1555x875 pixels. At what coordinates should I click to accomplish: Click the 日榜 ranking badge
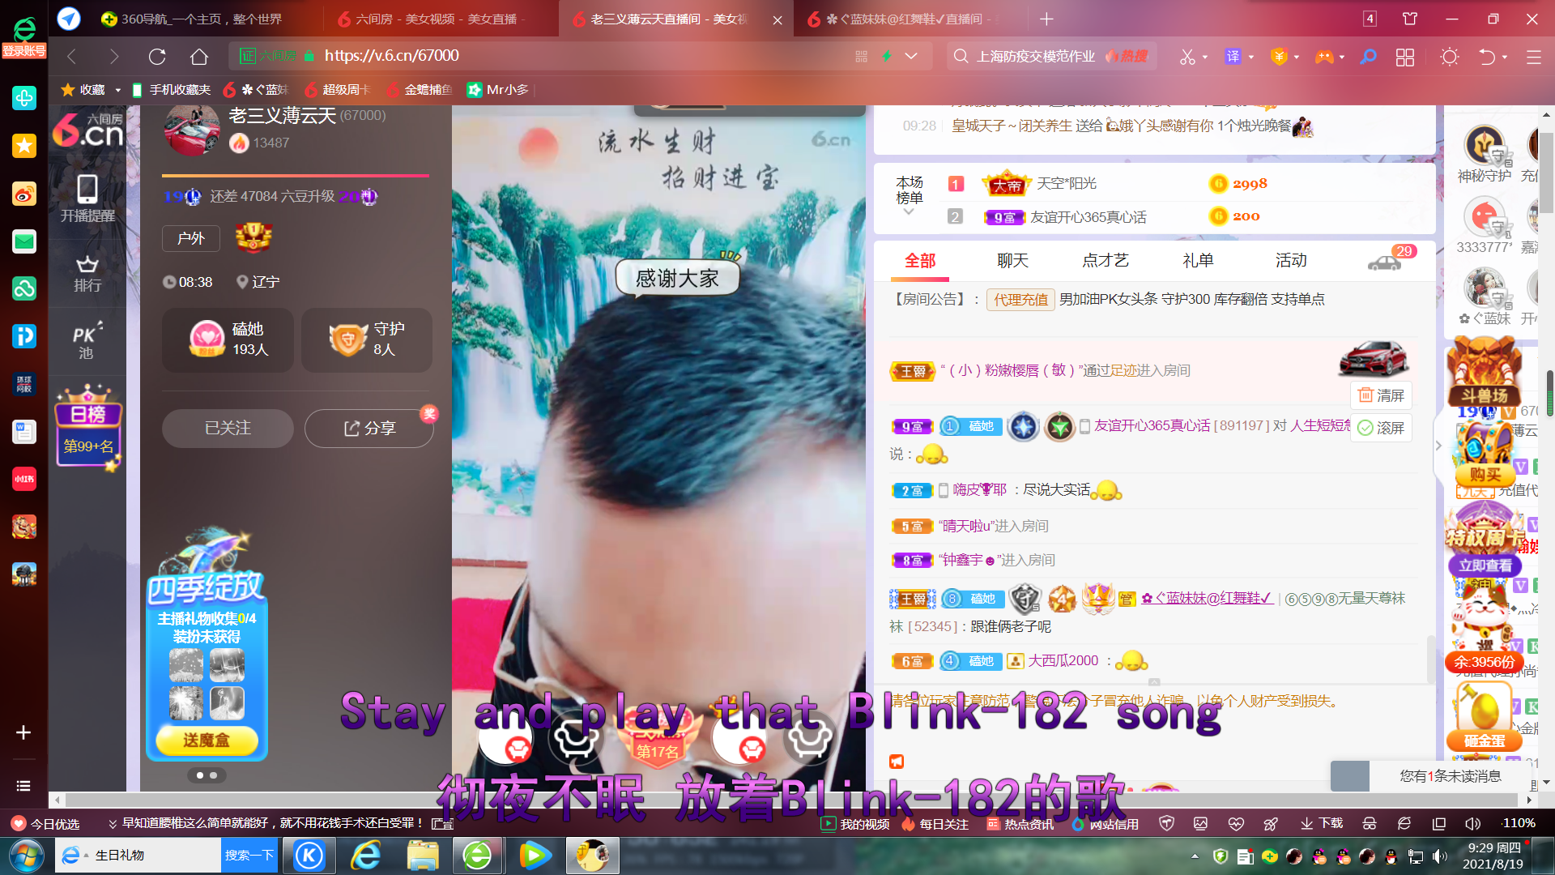[x=87, y=429]
